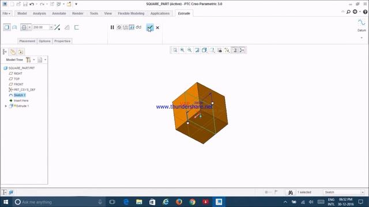Image resolution: width=369 pixels, height=207 pixels.
Task: Show the Favorites navigator tab
Action: 21,52
